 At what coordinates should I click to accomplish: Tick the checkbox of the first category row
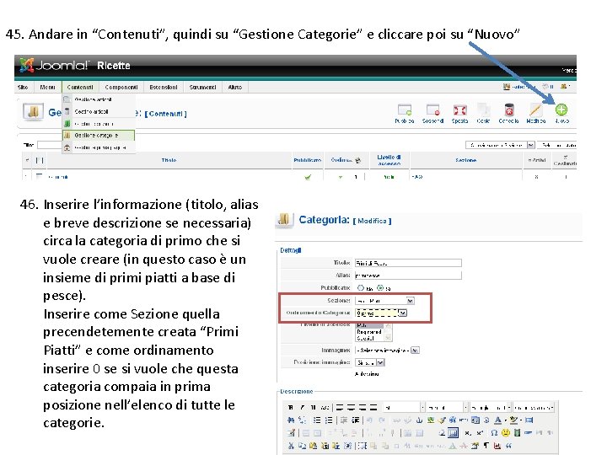tap(39, 176)
